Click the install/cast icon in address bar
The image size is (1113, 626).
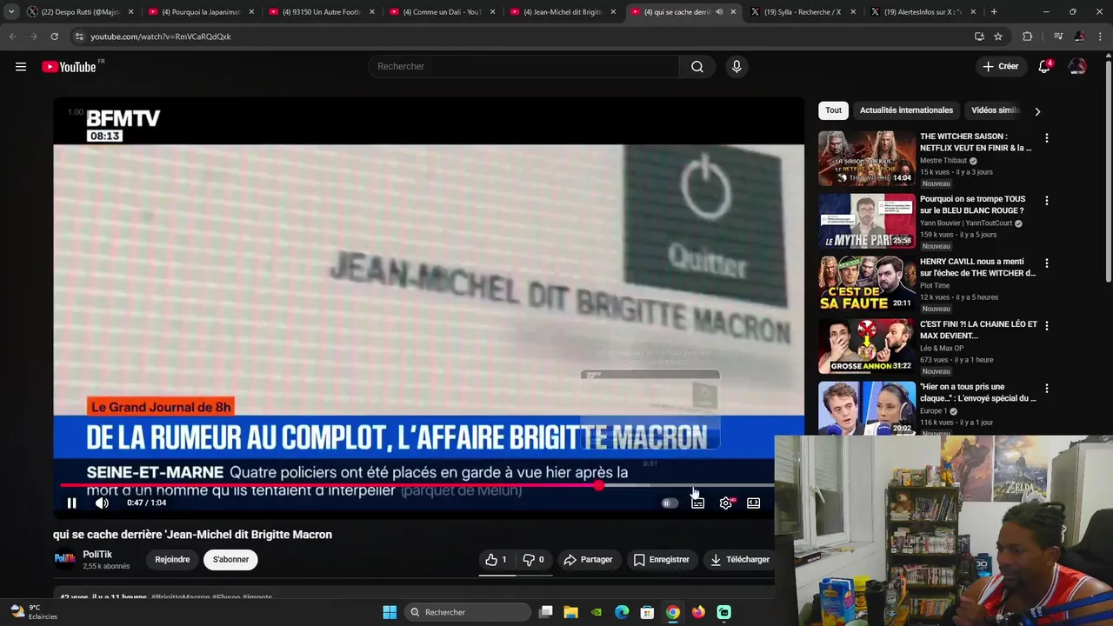tap(979, 37)
